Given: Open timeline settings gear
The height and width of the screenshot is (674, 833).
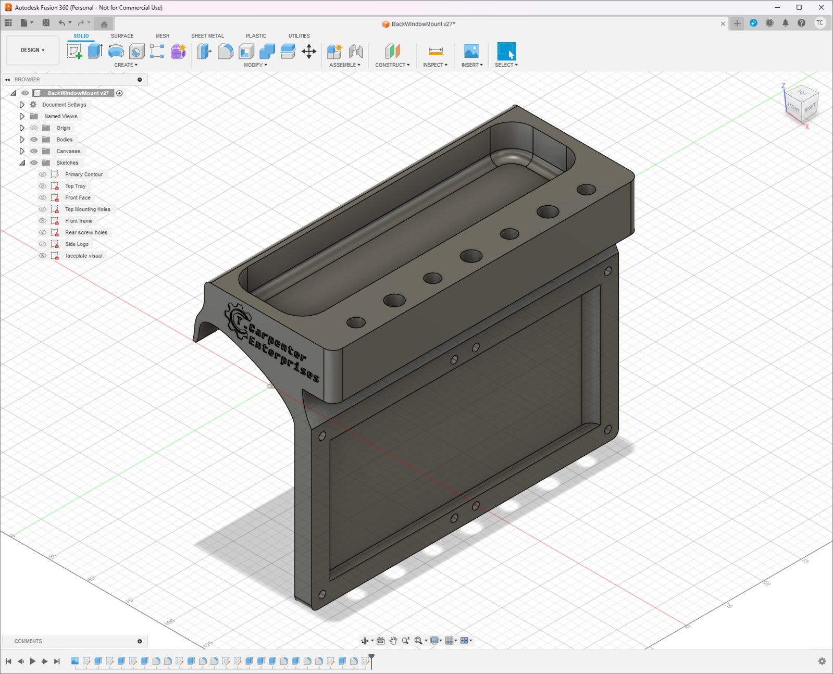Looking at the screenshot, I should point(822,661).
